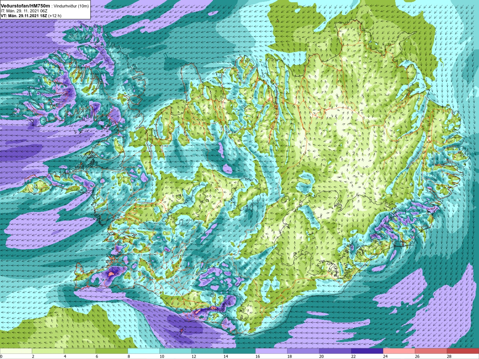The width and height of the screenshot is (479, 359).
Task: Click the "(+12 h)" forecast offset text
Action: click(x=55, y=16)
